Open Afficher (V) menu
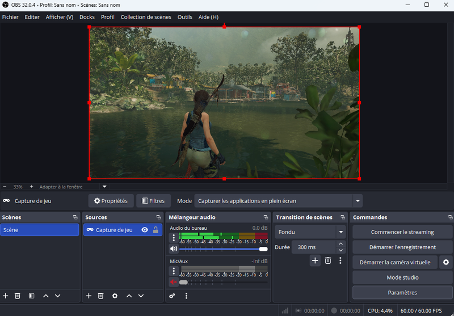 coord(60,17)
